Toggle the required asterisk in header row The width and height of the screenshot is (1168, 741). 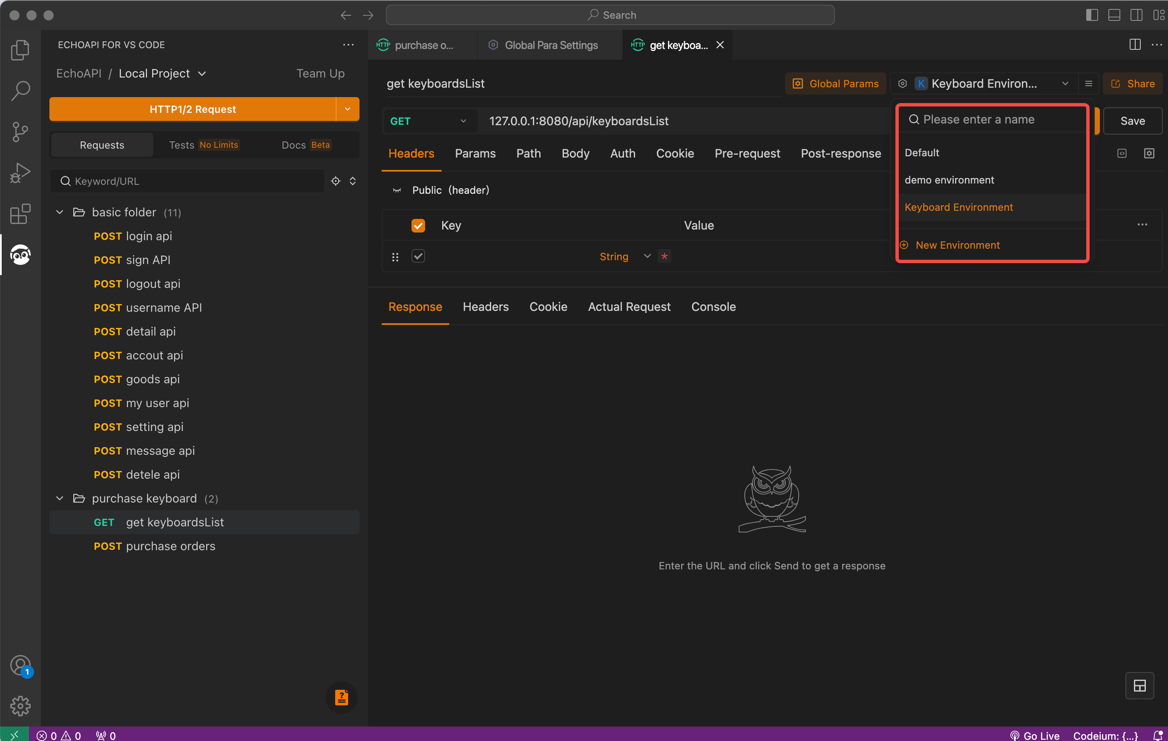click(664, 256)
